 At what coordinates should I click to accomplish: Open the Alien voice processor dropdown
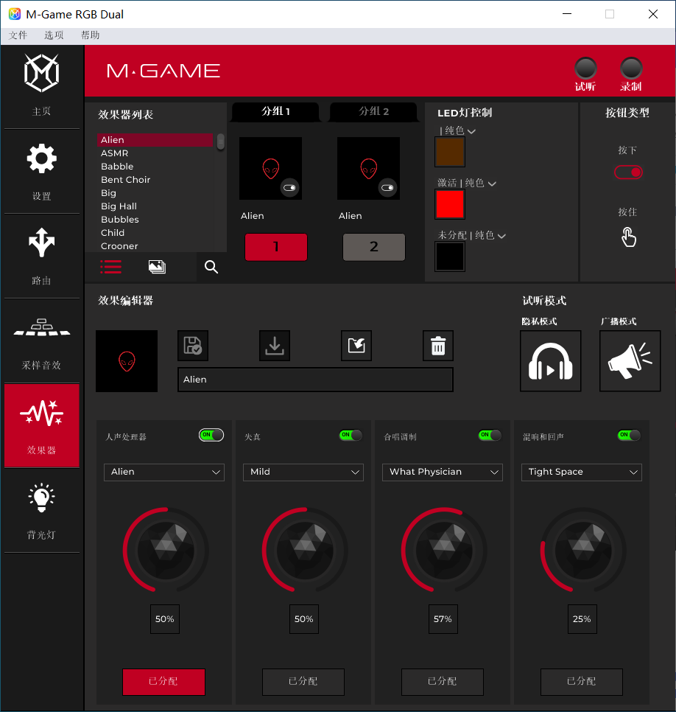click(x=164, y=472)
